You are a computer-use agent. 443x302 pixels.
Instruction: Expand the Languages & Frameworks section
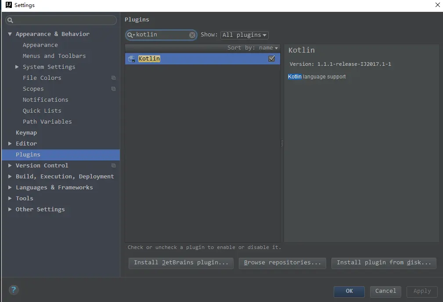coord(10,188)
